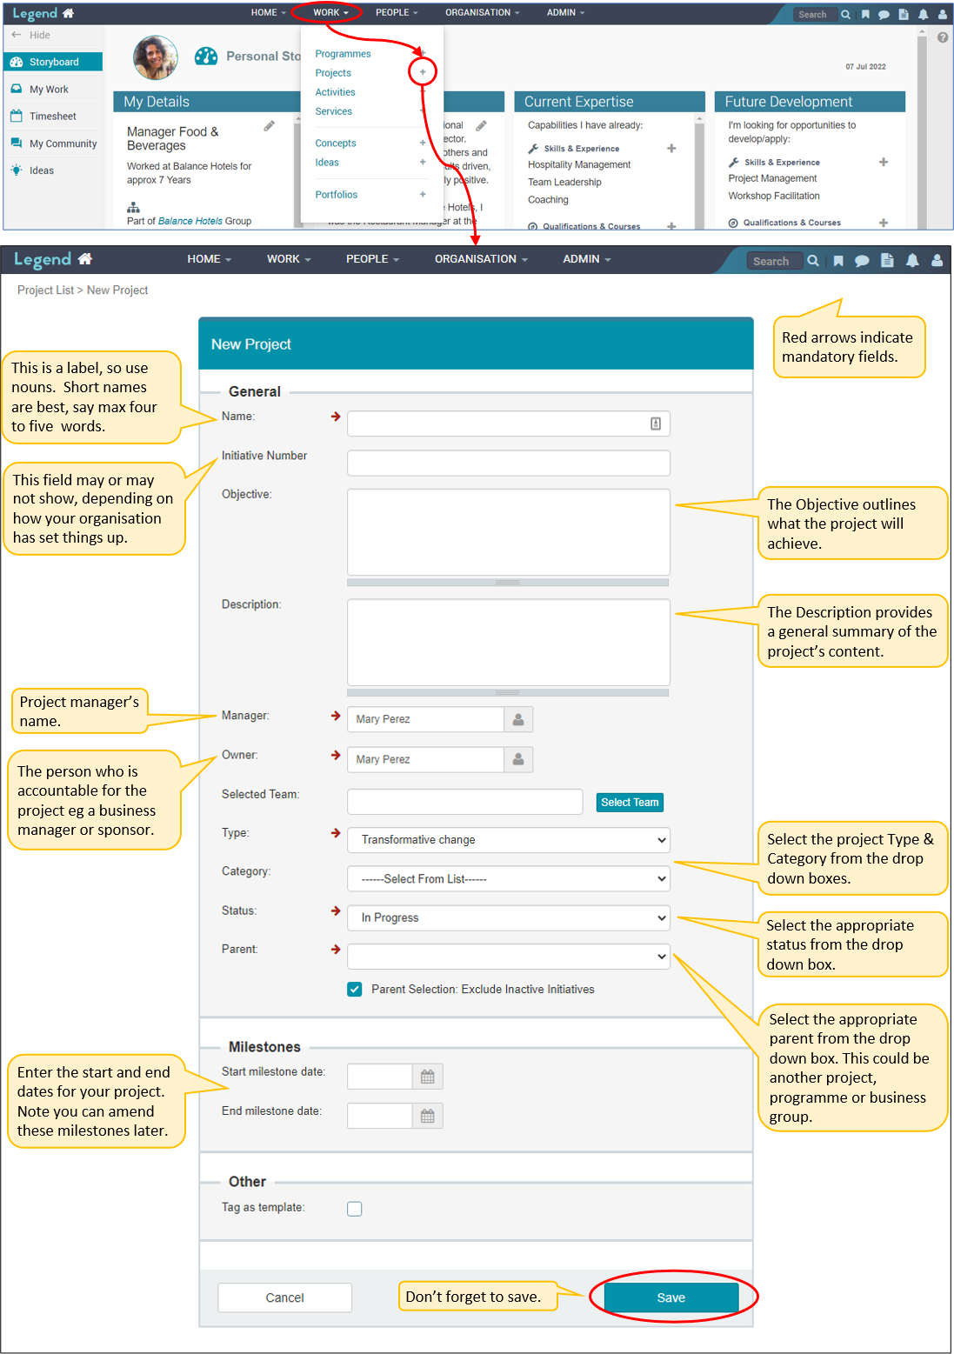This screenshot has width=954, height=1354.
Task: Select Projects in the WORK dropdown menu
Action: pyautogui.click(x=333, y=73)
